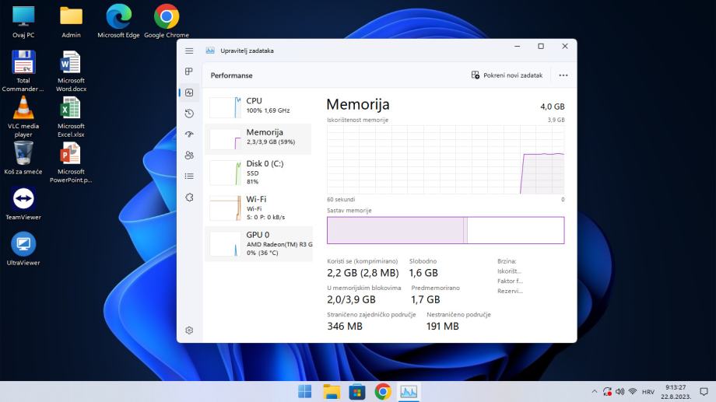Open Windows Start menu from taskbar
The image size is (716, 402).
(305, 391)
